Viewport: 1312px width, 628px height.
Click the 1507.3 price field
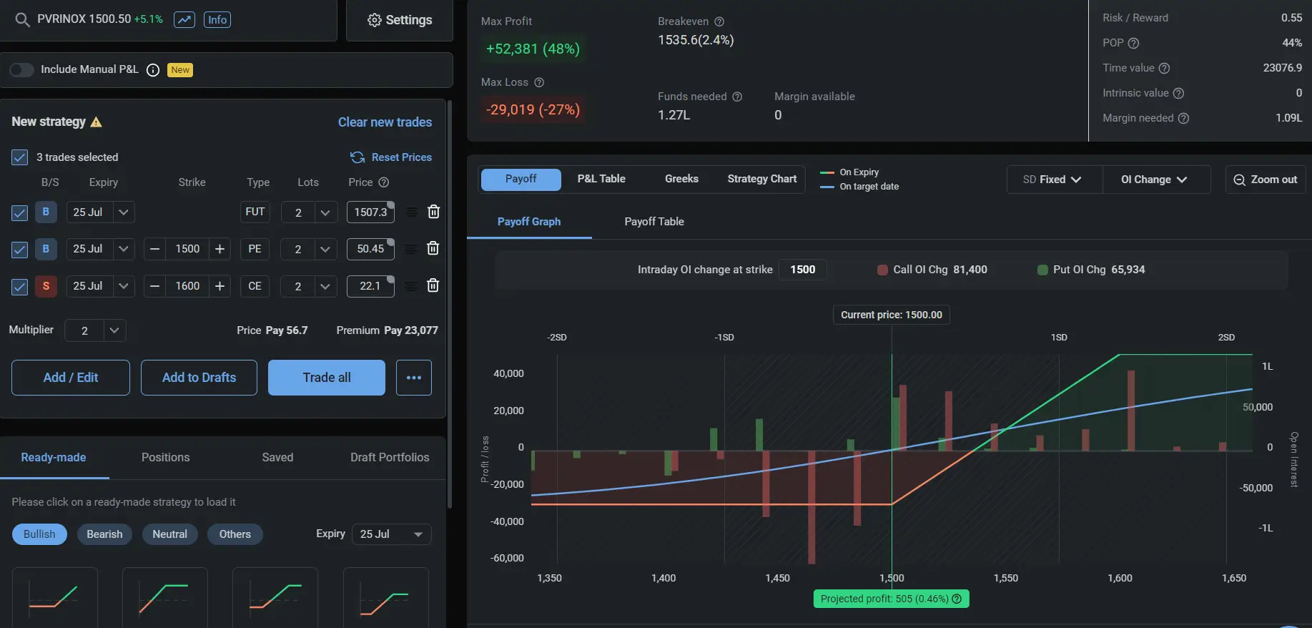pyautogui.click(x=370, y=212)
